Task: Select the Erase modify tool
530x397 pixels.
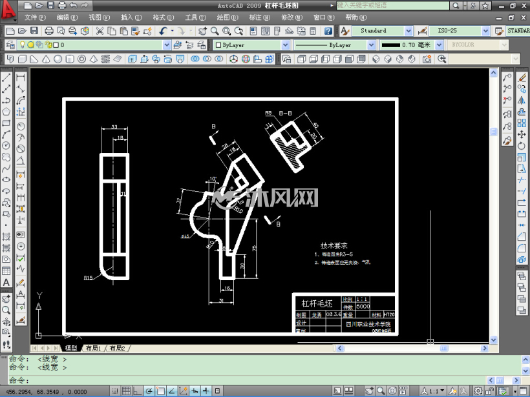Action: [x=522, y=77]
